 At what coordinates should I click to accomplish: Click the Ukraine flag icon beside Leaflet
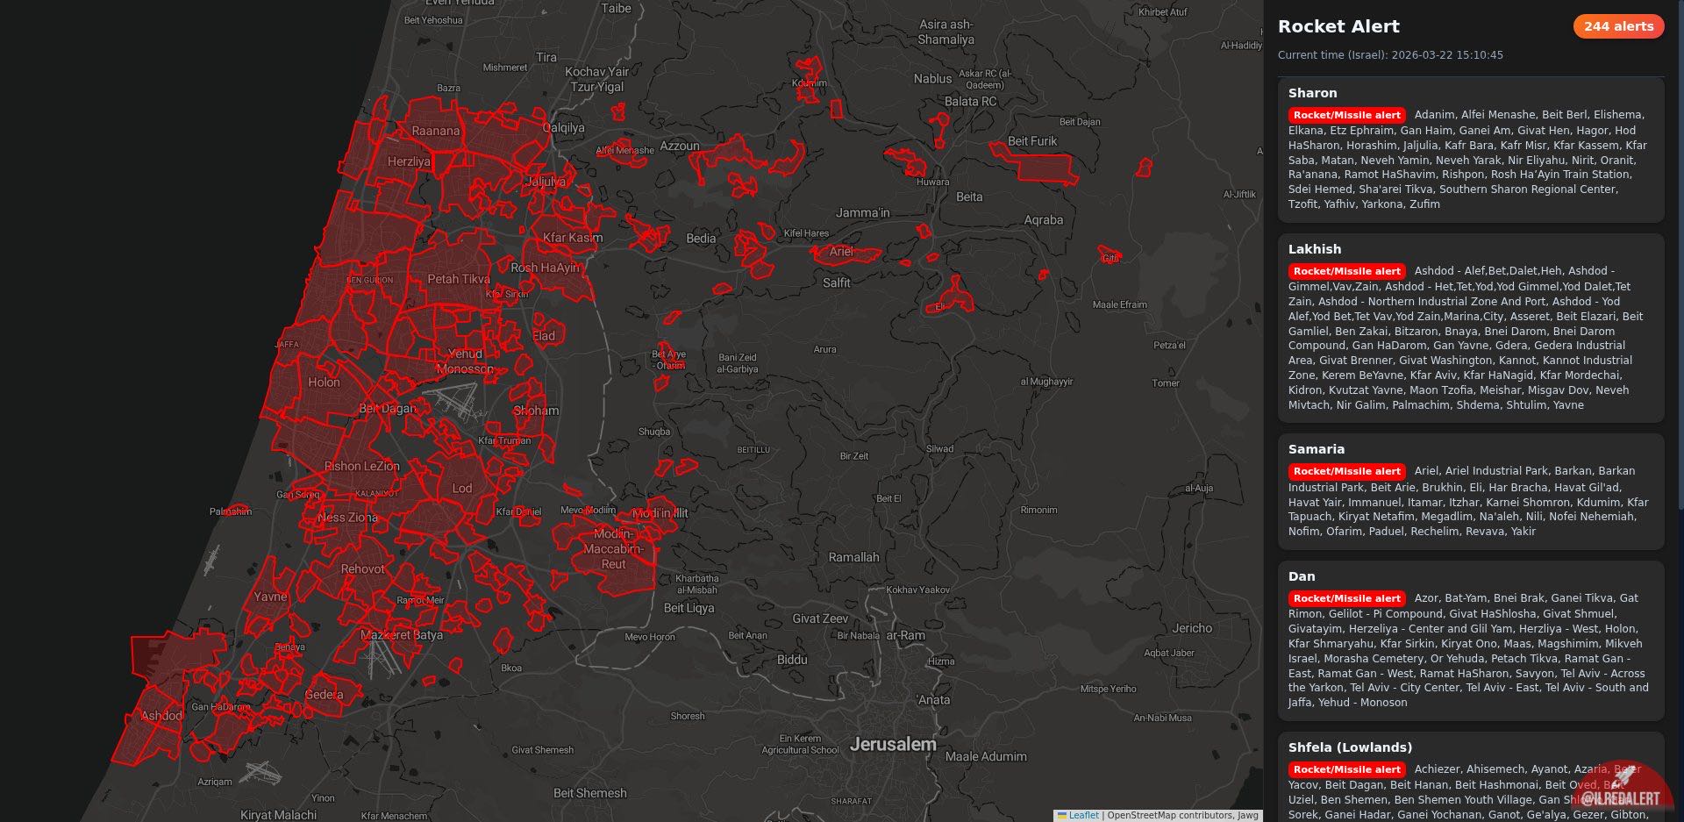tap(1062, 815)
